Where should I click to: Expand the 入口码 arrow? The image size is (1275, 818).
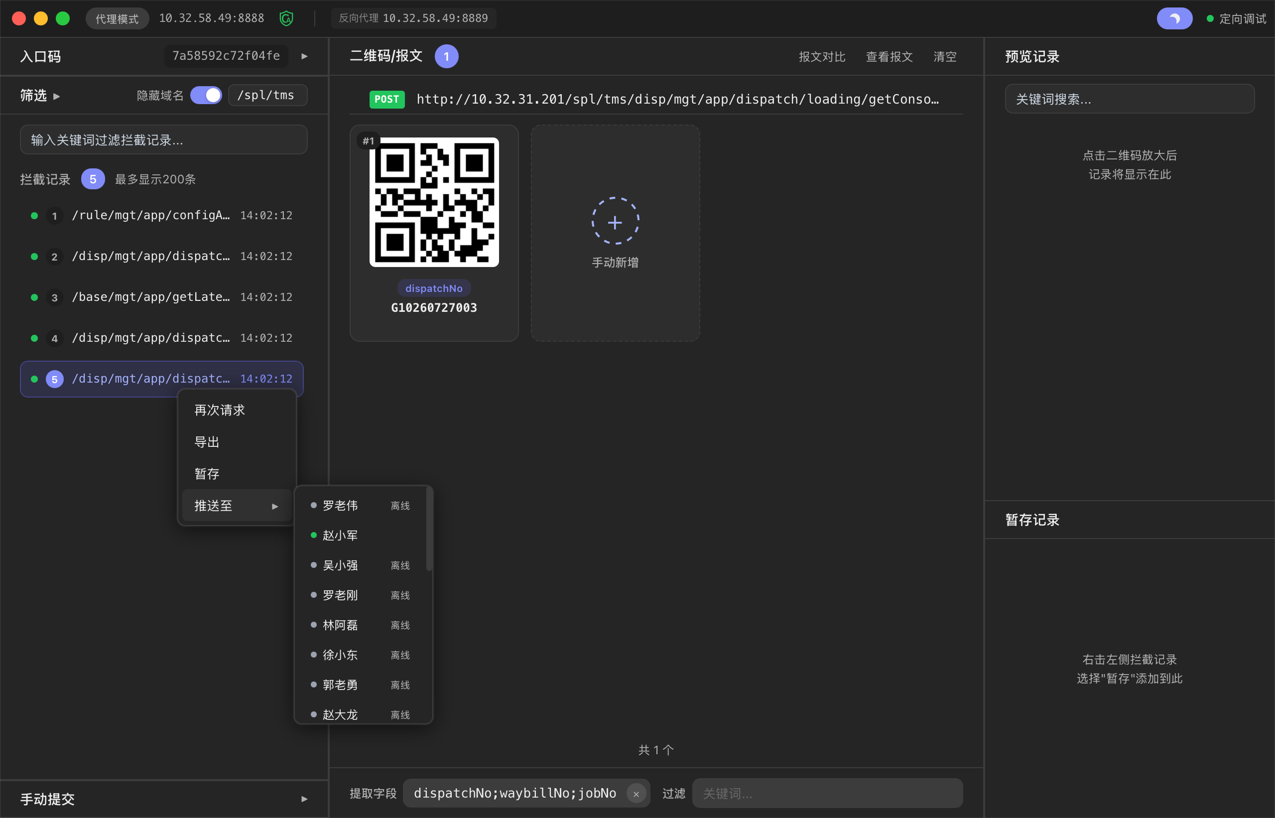click(304, 56)
